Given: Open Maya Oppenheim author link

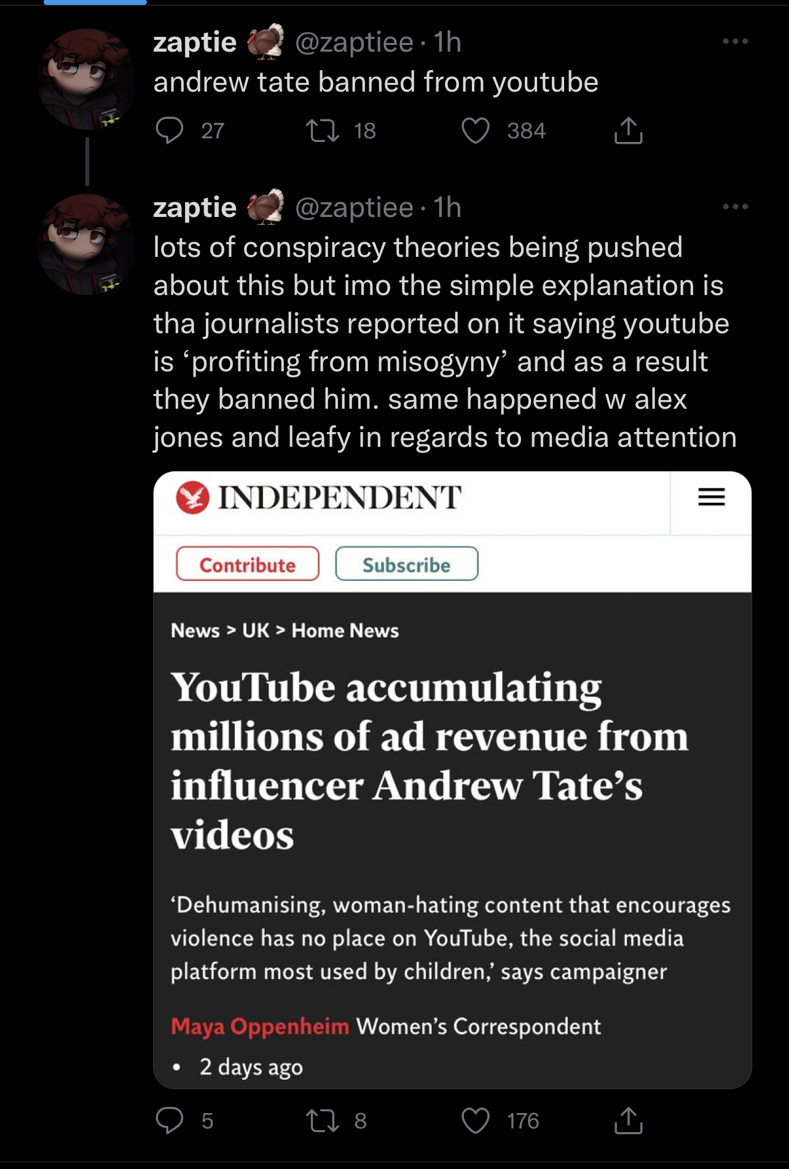Looking at the screenshot, I should [x=260, y=1026].
